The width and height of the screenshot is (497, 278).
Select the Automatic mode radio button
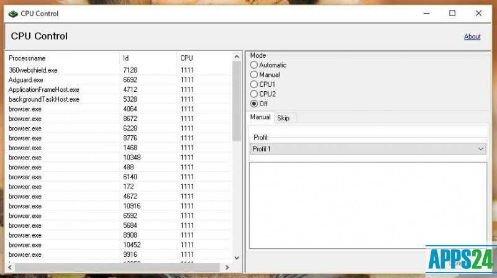254,65
